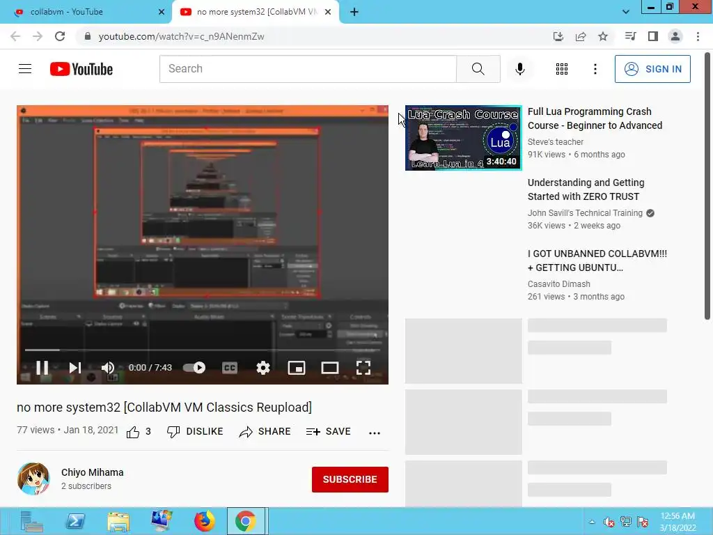The width and height of the screenshot is (713, 535).
Task: Open the YouTube hamburger guide menu
Action: coord(25,69)
